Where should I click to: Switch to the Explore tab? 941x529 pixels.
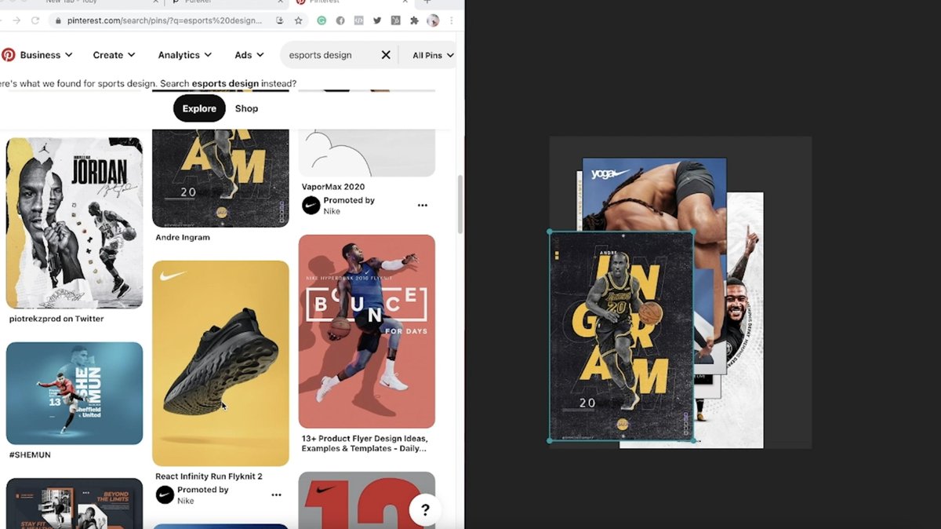coord(199,108)
